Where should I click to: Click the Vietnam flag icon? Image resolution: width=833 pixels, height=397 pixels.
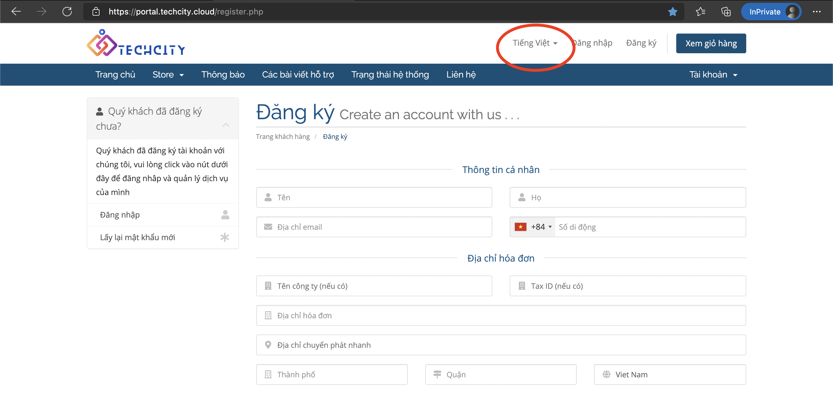point(520,227)
